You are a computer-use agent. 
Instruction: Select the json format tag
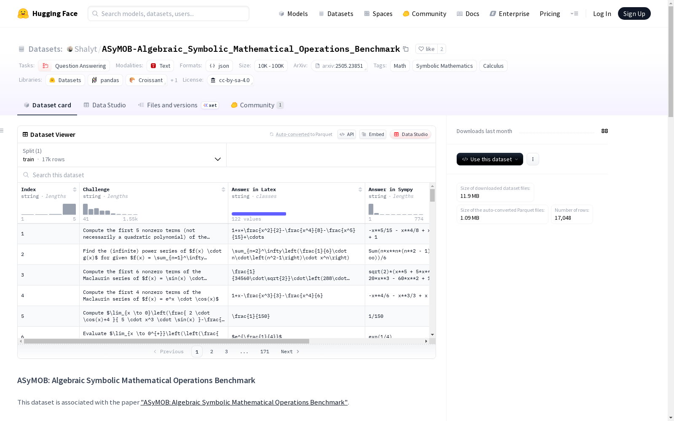(219, 66)
